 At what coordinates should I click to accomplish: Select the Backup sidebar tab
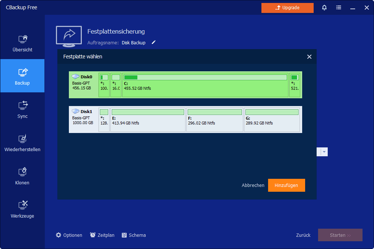(x=22, y=76)
